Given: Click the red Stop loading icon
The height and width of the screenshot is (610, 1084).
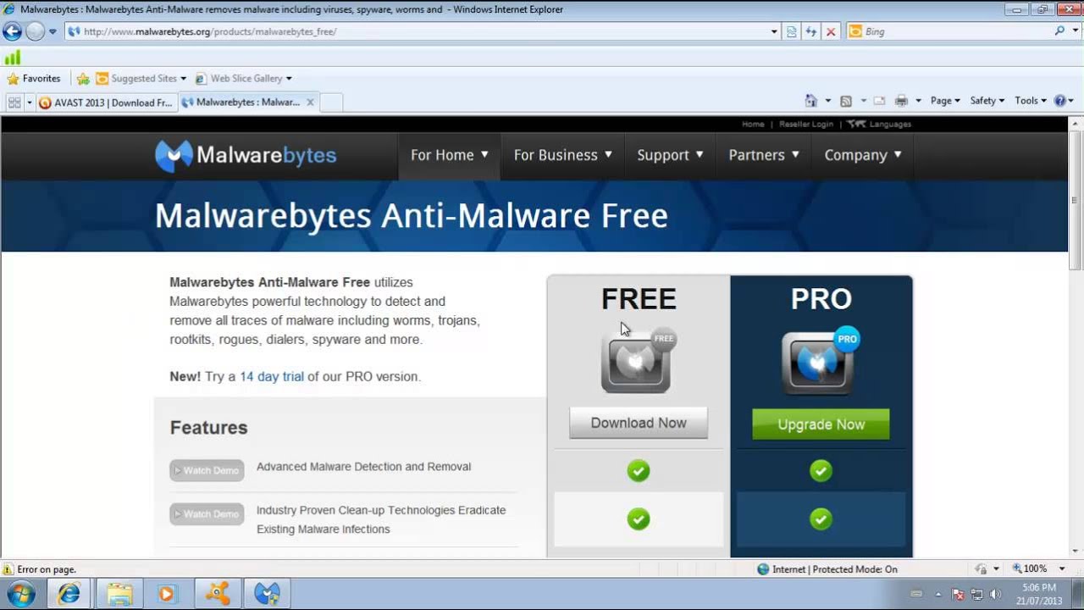Looking at the screenshot, I should point(831,31).
